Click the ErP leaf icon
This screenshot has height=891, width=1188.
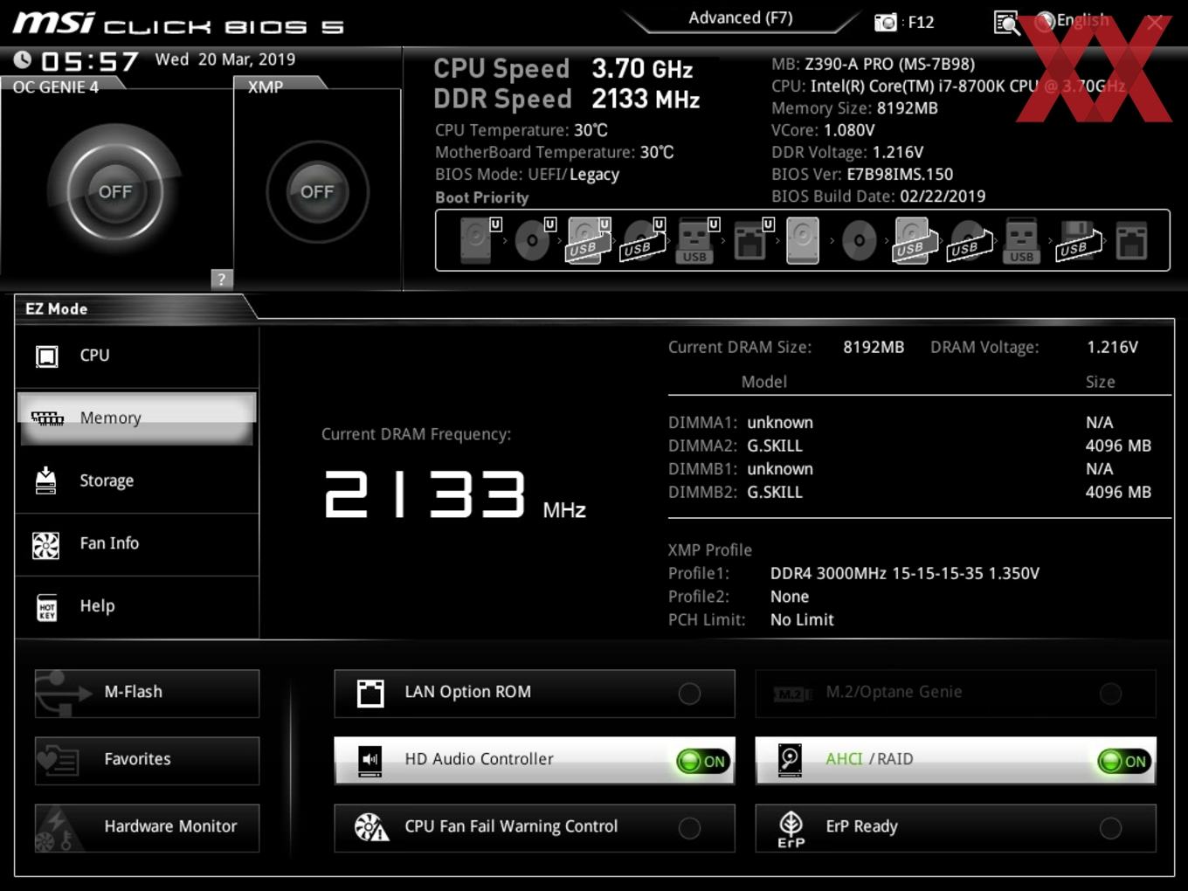click(791, 829)
